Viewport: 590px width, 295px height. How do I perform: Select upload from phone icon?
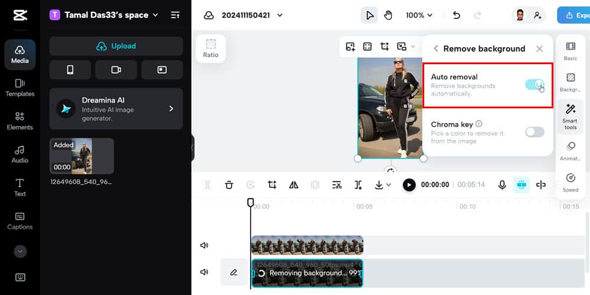tap(70, 70)
